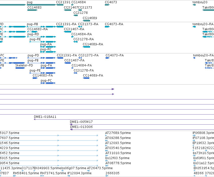Image resolution: width=214 pixels, height=177 pixels.
Task: Open transcript CG31278-RA label
Action: [83, 39]
